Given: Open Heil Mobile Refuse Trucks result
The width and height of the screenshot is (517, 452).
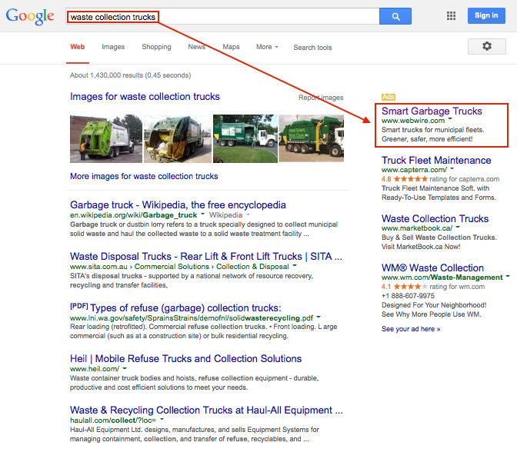Looking at the screenshot, I should pos(185,358).
